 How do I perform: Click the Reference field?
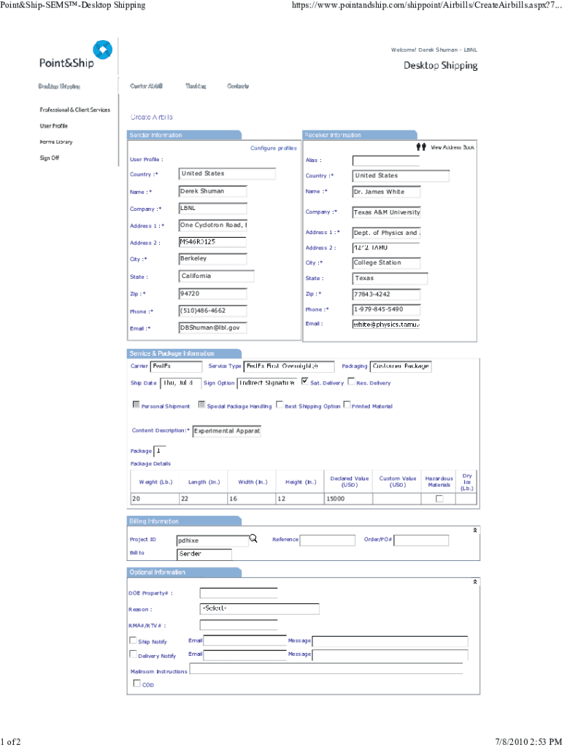click(x=328, y=541)
